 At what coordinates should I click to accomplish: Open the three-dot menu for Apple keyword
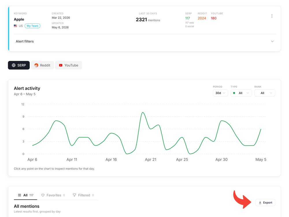pyautogui.click(x=272, y=16)
